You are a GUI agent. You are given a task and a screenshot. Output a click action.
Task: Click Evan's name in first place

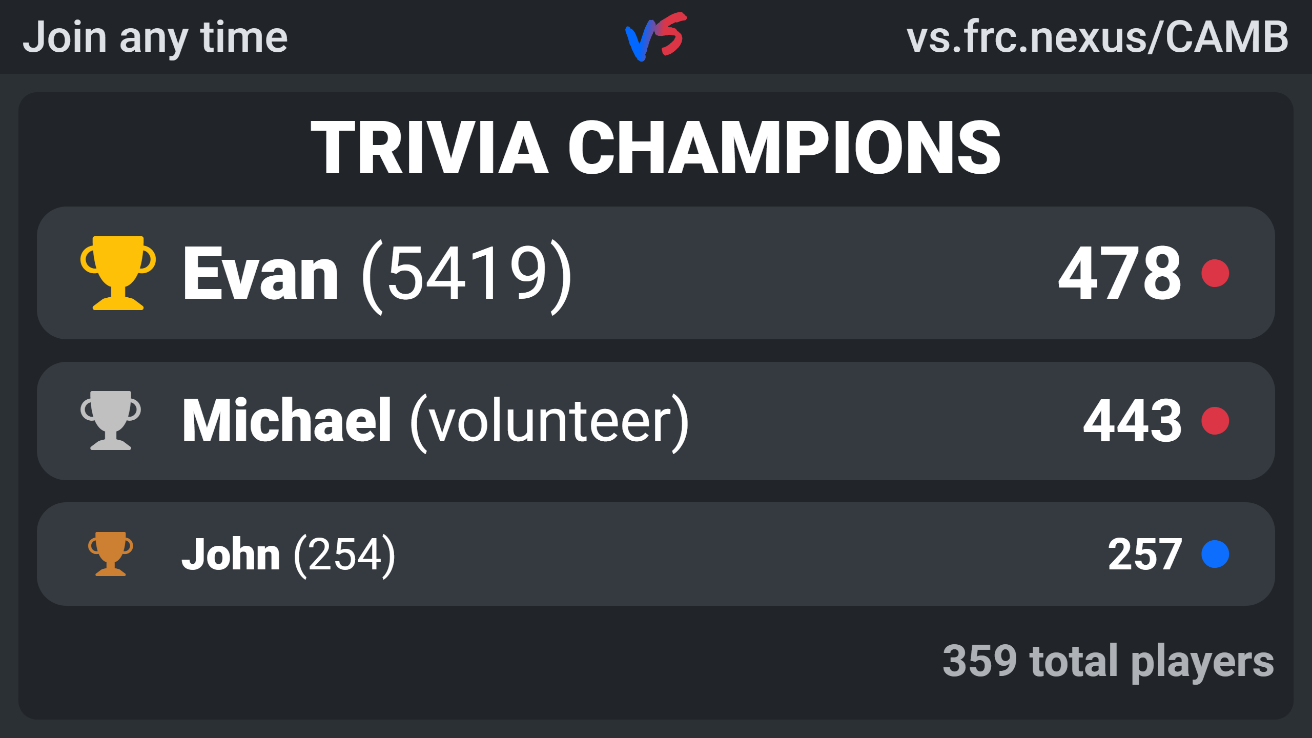260,273
